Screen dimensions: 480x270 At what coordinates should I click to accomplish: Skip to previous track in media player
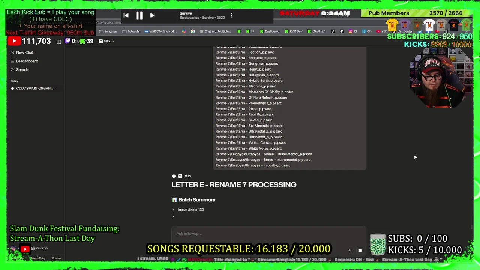126,15
